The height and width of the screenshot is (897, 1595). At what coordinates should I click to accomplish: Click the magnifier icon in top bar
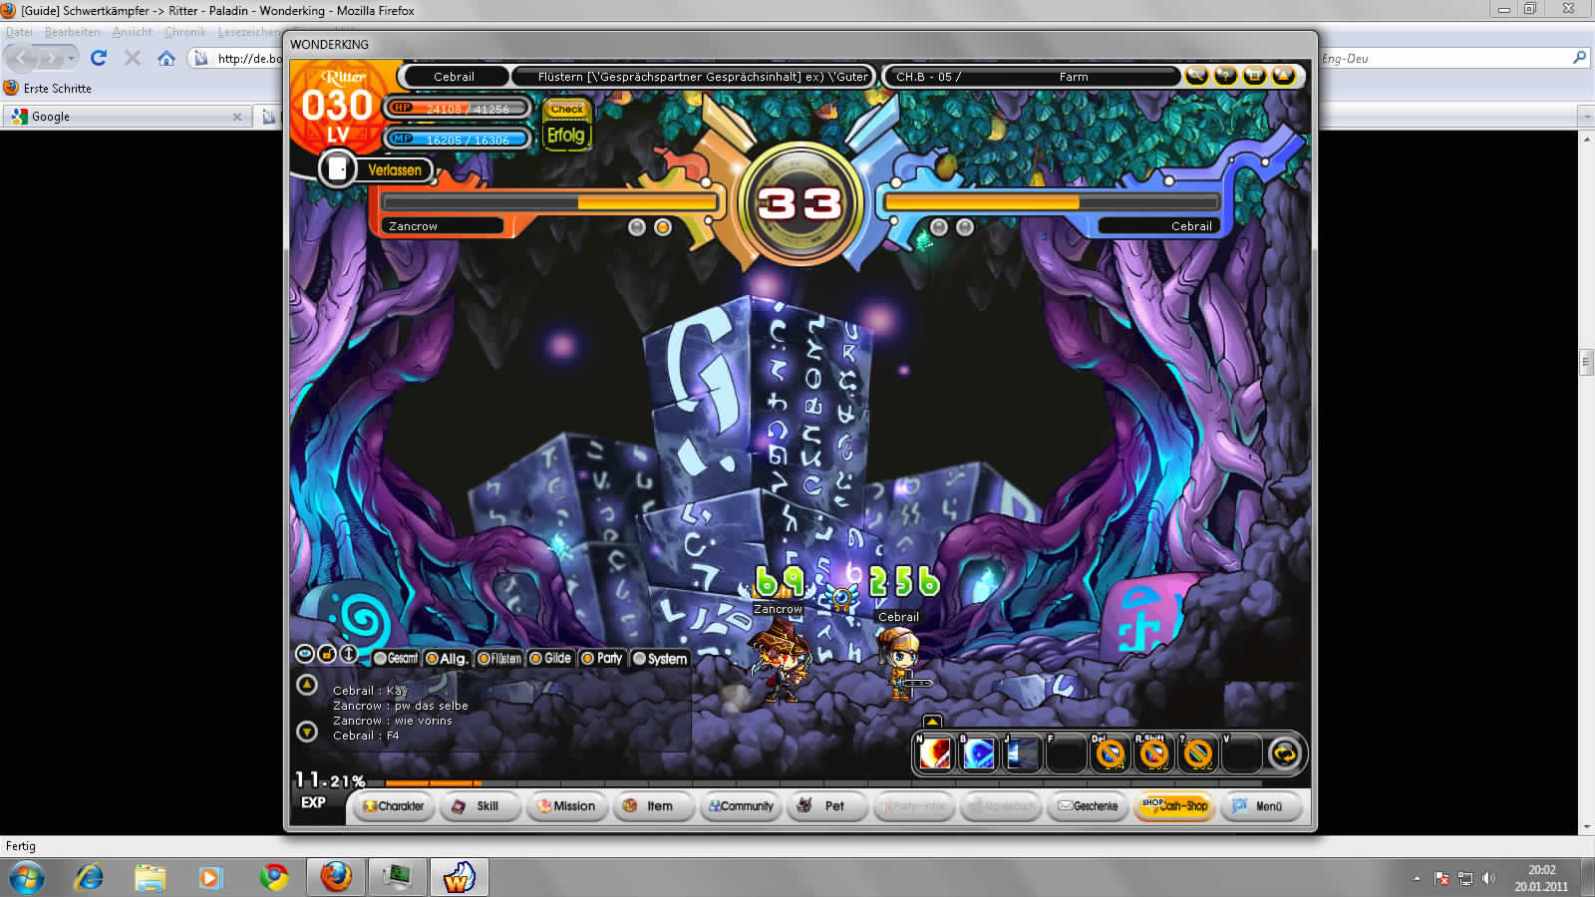click(1196, 76)
